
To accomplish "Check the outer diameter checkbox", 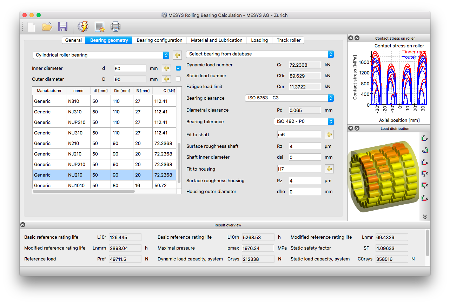I will (x=178, y=79).
